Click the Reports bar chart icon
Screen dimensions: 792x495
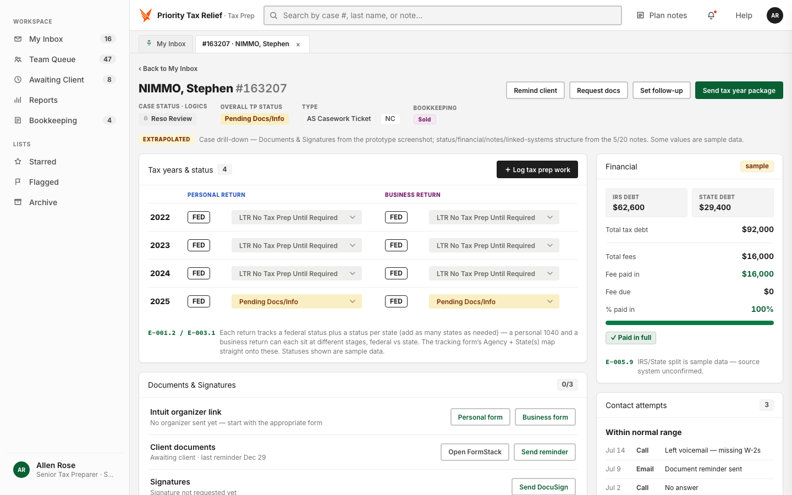[18, 100]
